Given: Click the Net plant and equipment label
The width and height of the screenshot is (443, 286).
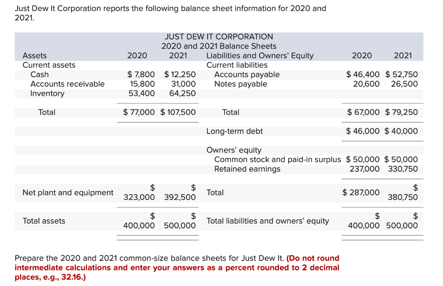Looking at the screenshot, I should (68, 193).
